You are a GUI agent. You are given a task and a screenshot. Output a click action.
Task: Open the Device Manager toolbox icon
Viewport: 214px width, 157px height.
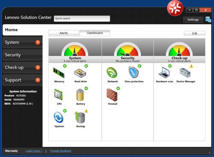[185, 73]
